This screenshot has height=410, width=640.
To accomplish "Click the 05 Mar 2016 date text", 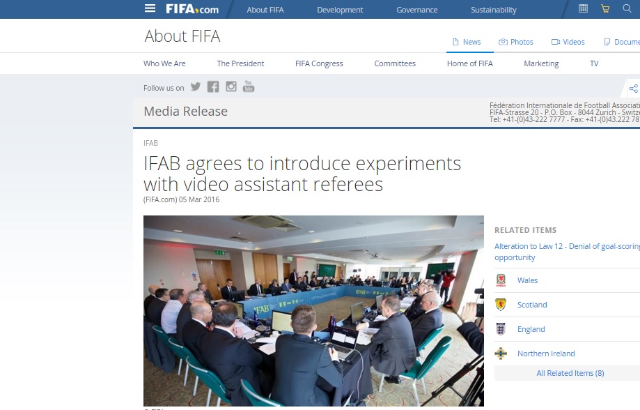I will 198,199.
